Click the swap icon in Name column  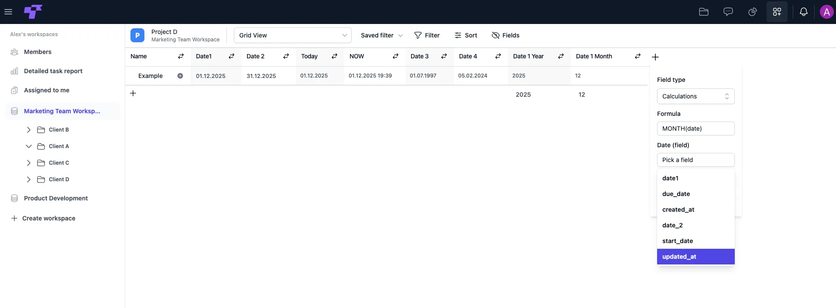[x=181, y=56]
